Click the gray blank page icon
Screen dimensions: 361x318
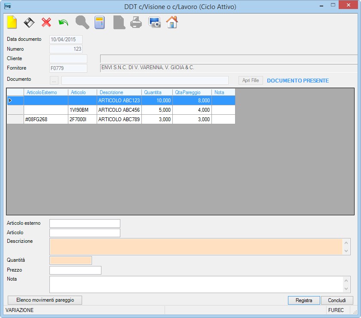[119, 22]
